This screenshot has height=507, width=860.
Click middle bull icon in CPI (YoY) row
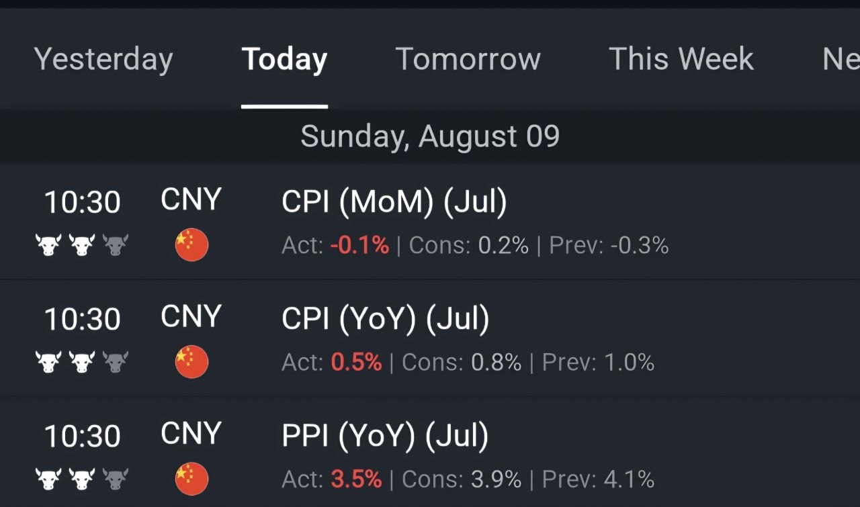click(x=82, y=362)
